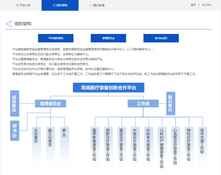Click the line starting 平台将设立主席单位
The width and height of the screenshot is (221, 175).
(51, 54)
